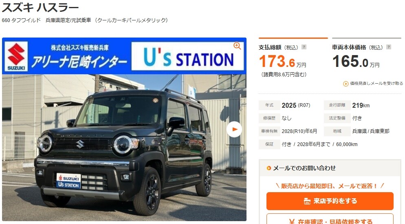Open help icon beside 車両本体価格

tap(388, 47)
